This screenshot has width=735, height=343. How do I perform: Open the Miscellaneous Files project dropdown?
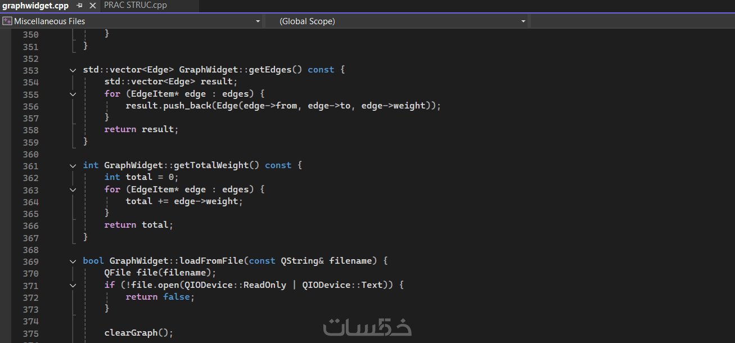coord(258,21)
